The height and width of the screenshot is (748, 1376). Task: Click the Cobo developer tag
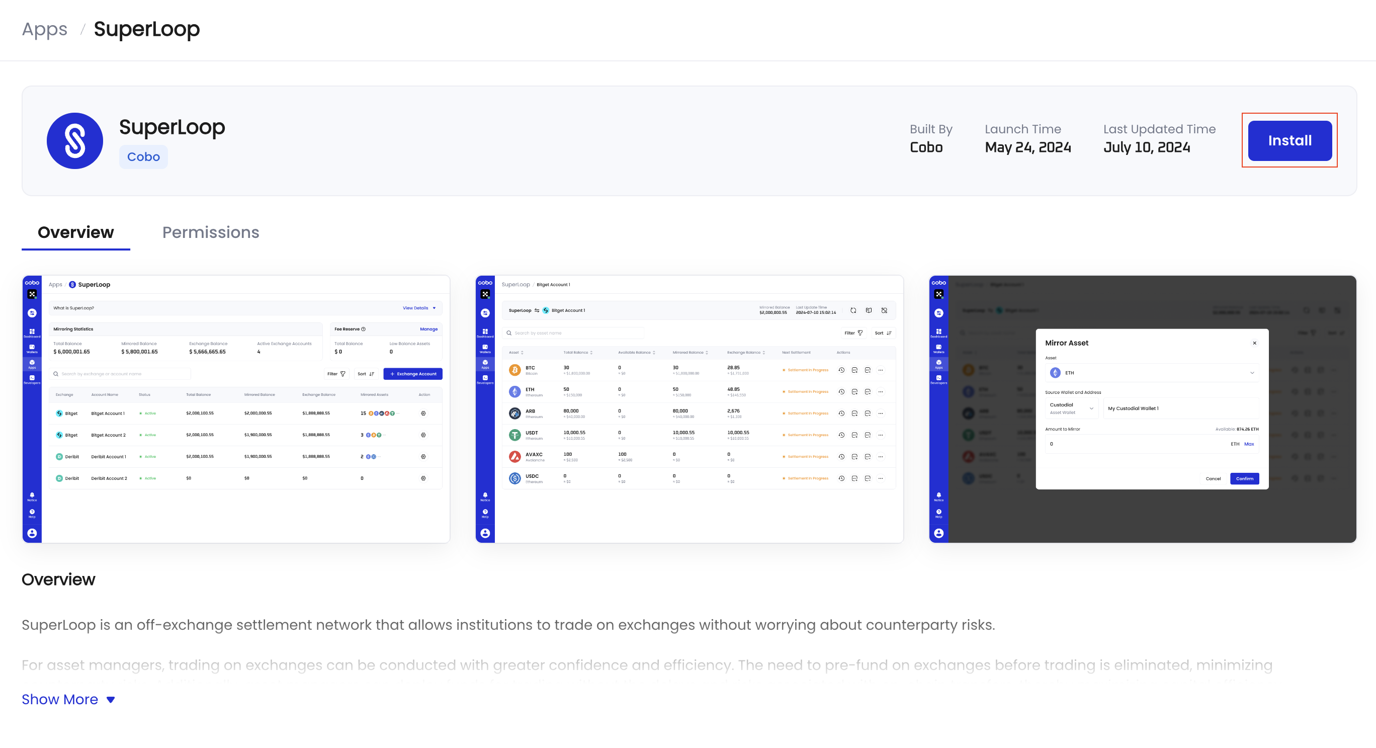coord(143,156)
